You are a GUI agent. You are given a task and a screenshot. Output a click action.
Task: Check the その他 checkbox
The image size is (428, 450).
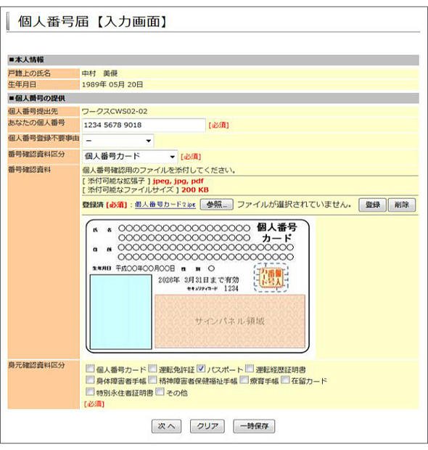click(160, 391)
